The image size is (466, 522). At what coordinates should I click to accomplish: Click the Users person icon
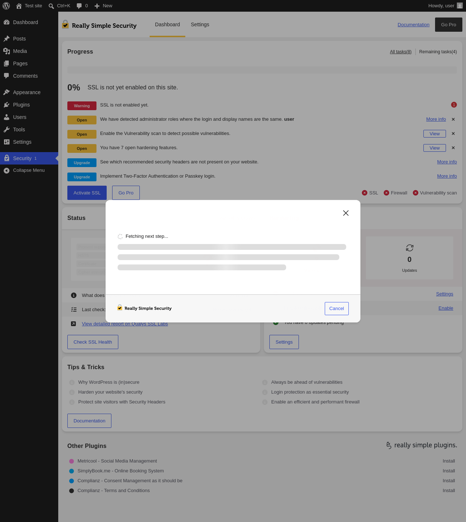click(x=7, y=117)
